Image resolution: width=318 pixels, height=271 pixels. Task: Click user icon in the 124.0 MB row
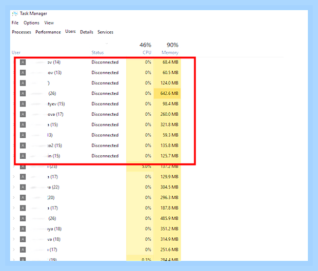point(23,83)
